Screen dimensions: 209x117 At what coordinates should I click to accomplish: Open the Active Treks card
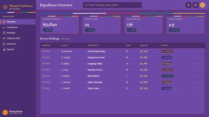click(x=101, y=25)
